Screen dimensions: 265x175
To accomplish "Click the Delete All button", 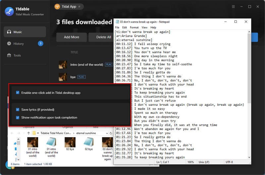I will pos(104,37).
